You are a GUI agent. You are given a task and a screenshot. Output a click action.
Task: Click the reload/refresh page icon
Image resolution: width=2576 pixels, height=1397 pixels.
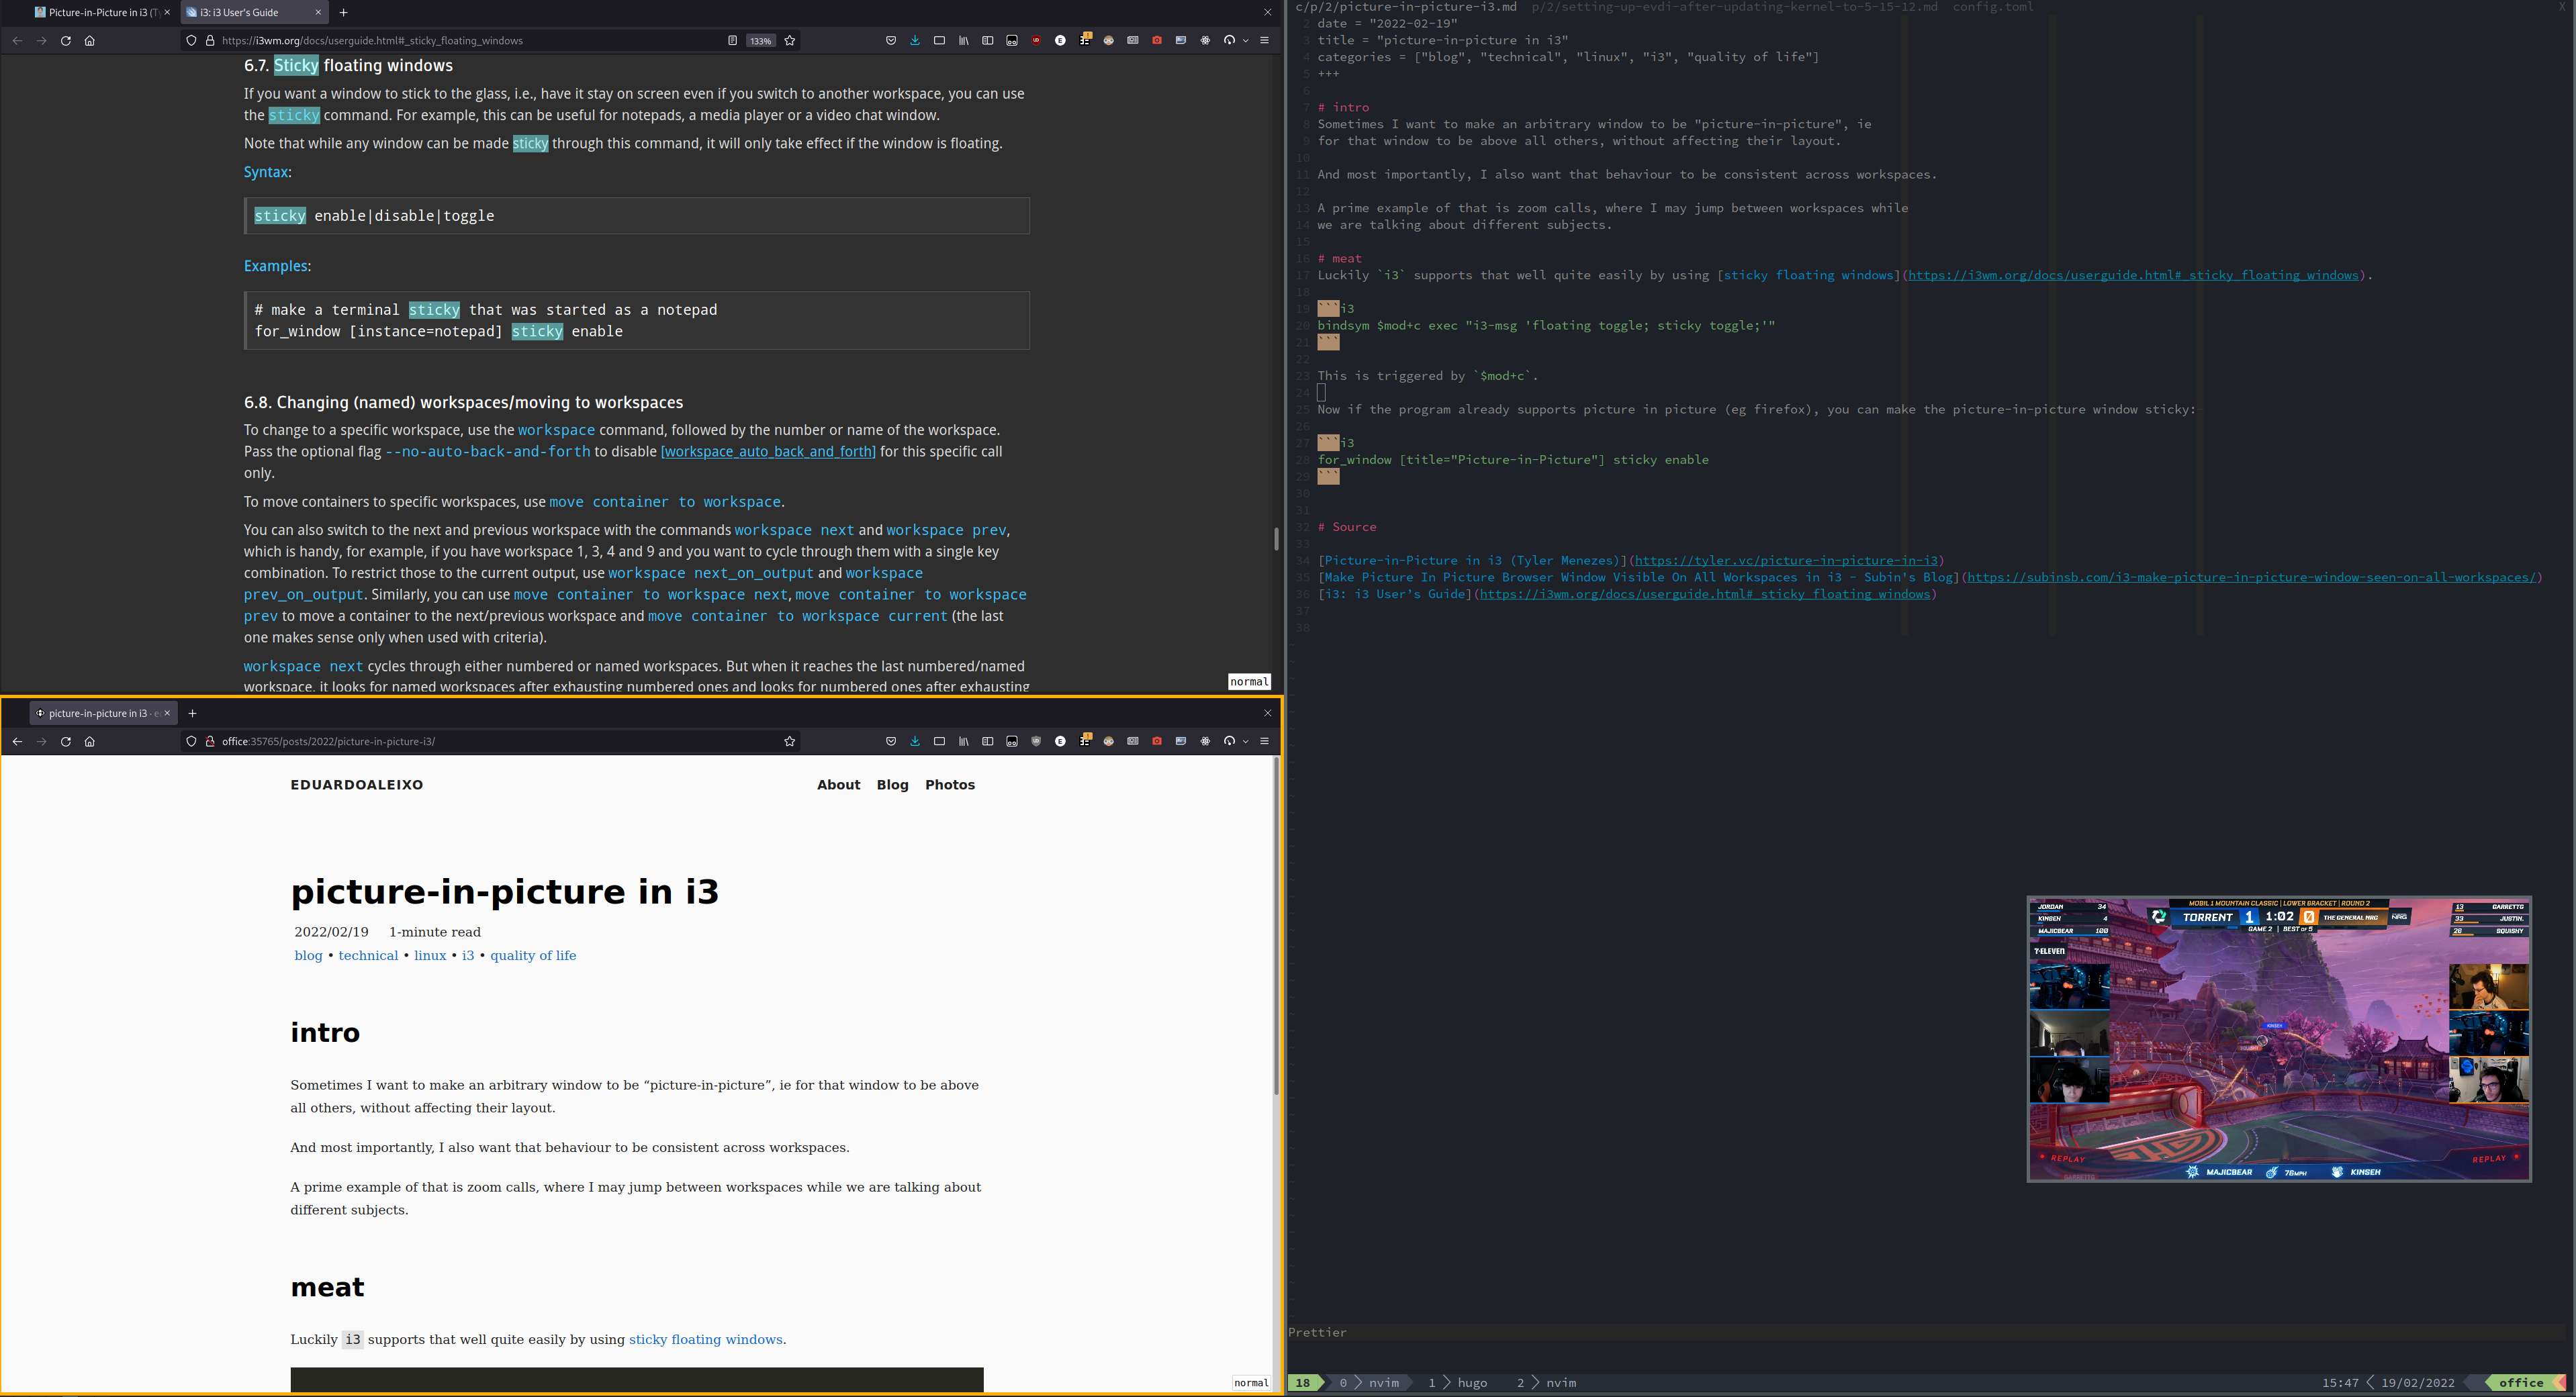(x=65, y=40)
